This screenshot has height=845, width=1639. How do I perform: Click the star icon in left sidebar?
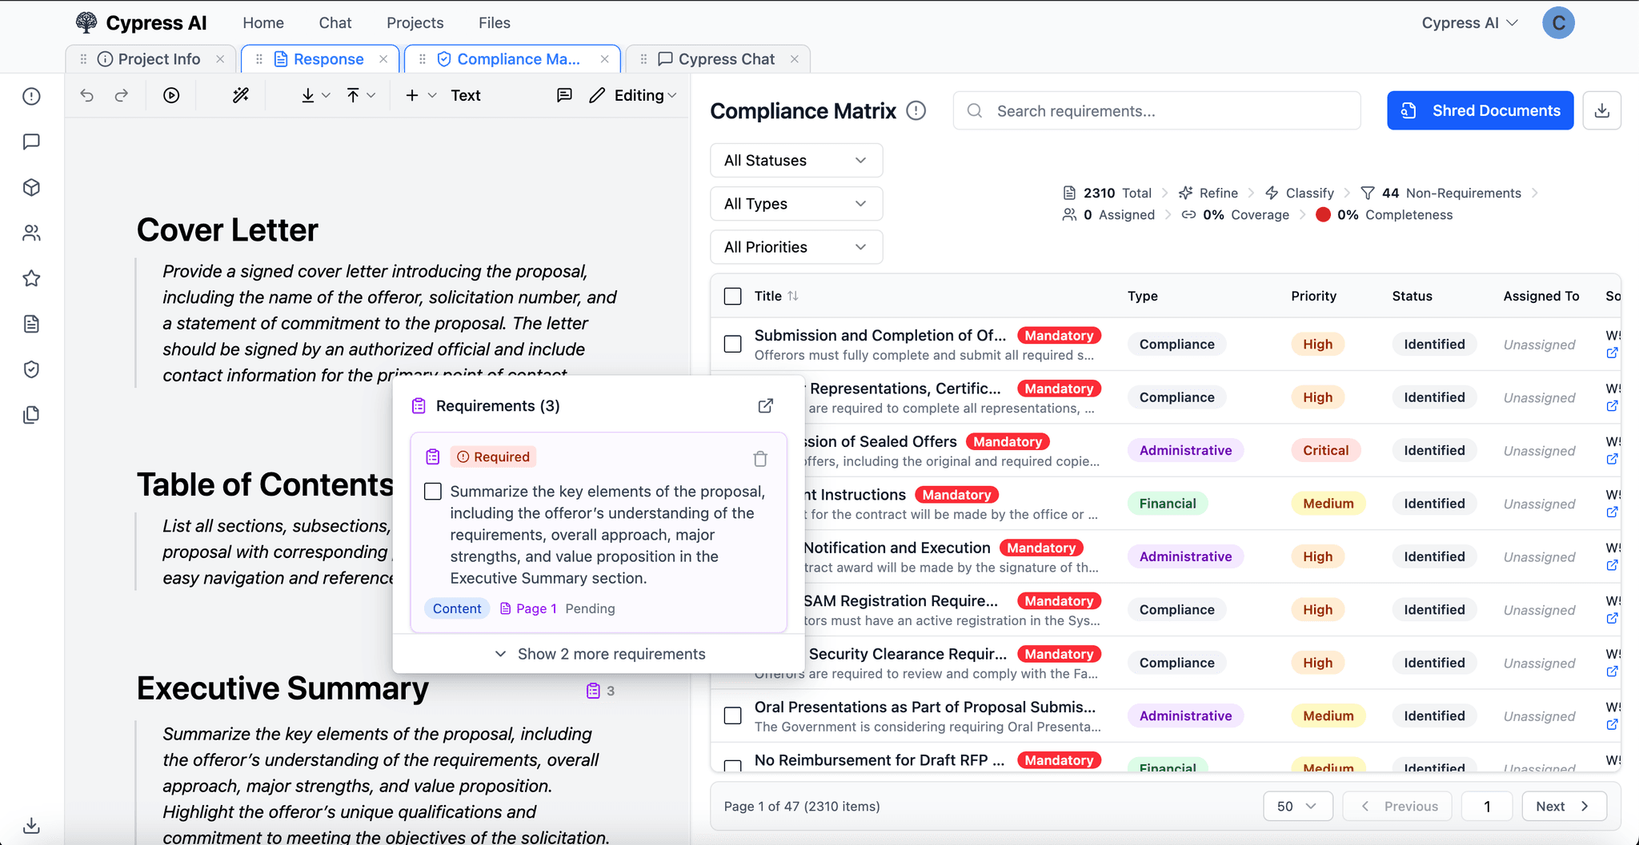point(31,278)
